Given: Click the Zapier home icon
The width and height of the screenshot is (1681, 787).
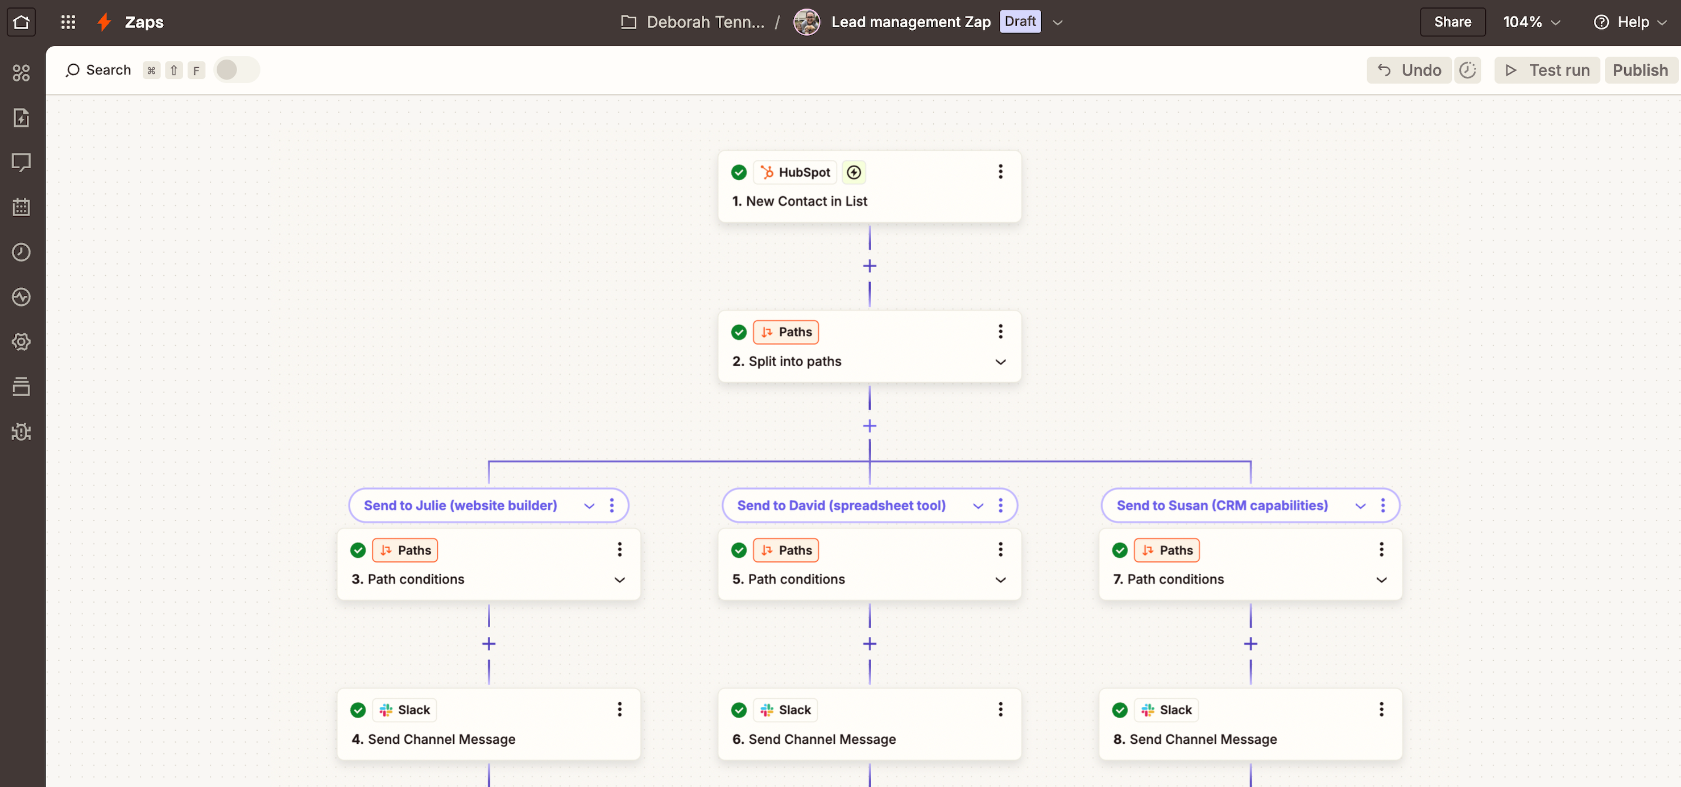Looking at the screenshot, I should click(x=21, y=22).
